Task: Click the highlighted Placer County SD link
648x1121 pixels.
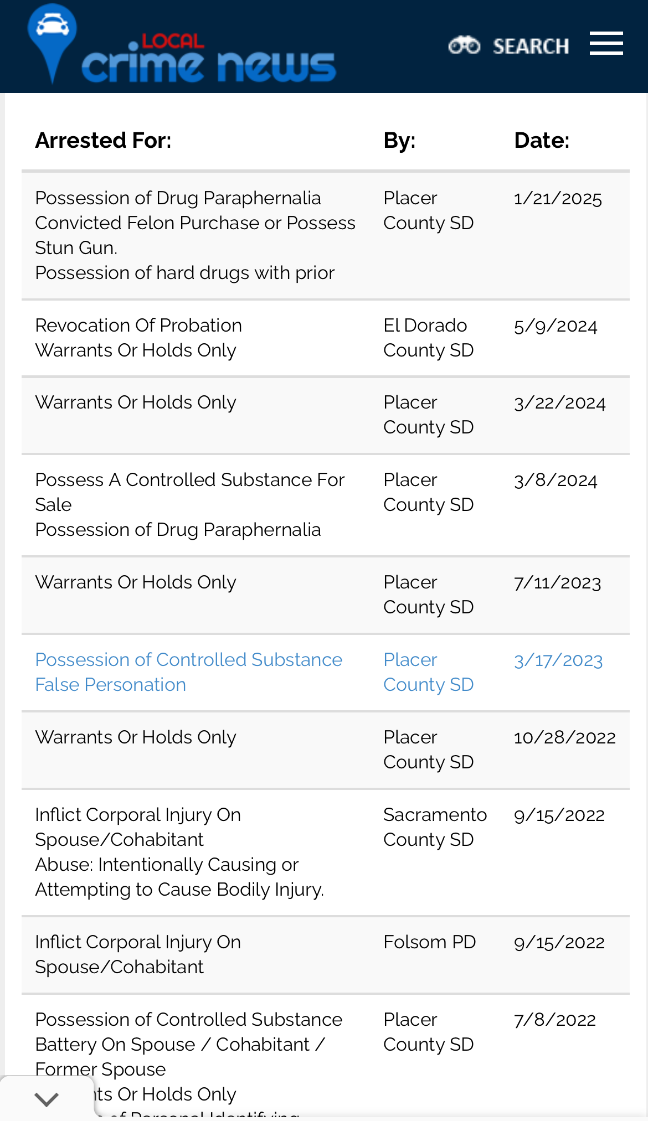Action: 428,672
